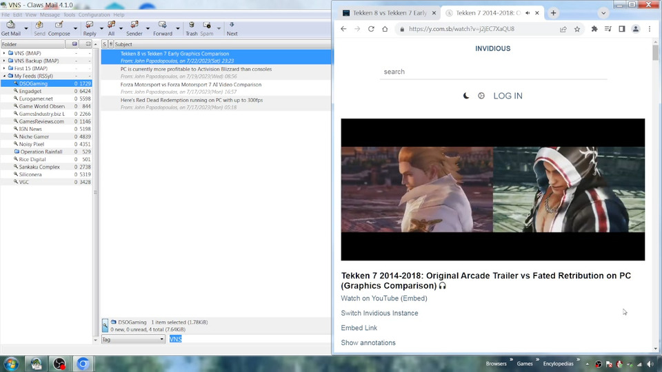Open the Edit menu
The width and height of the screenshot is (662, 372).
pos(17,14)
